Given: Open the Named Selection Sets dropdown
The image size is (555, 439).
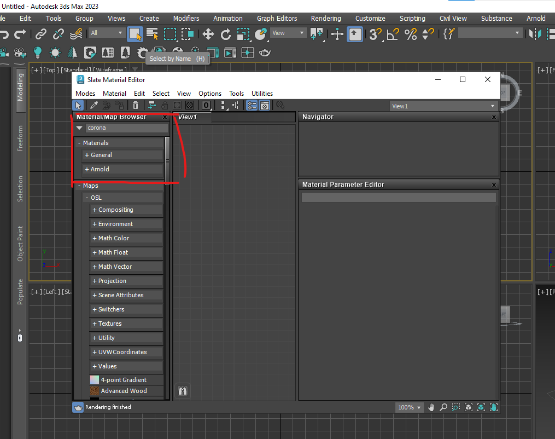Looking at the screenshot, I should coord(490,33).
